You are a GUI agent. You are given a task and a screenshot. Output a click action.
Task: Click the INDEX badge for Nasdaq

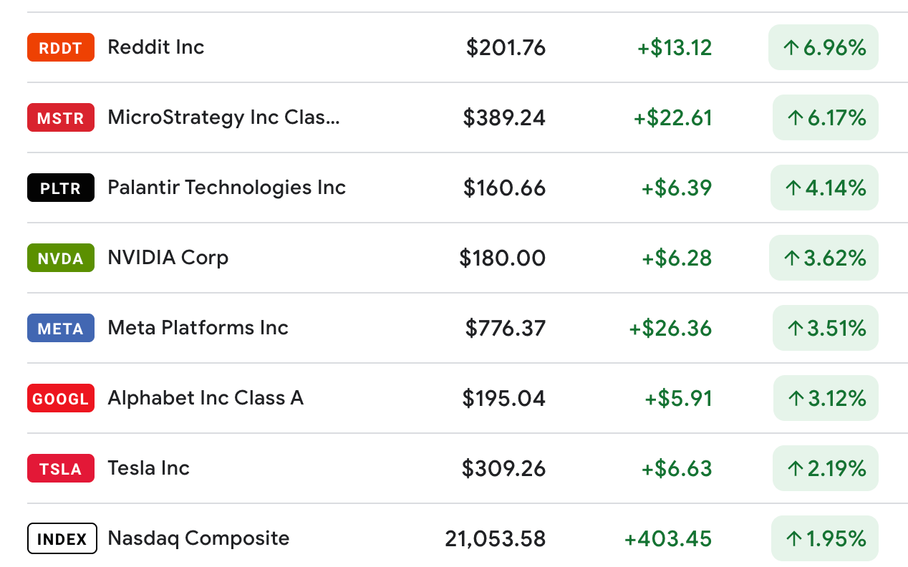(62, 538)
